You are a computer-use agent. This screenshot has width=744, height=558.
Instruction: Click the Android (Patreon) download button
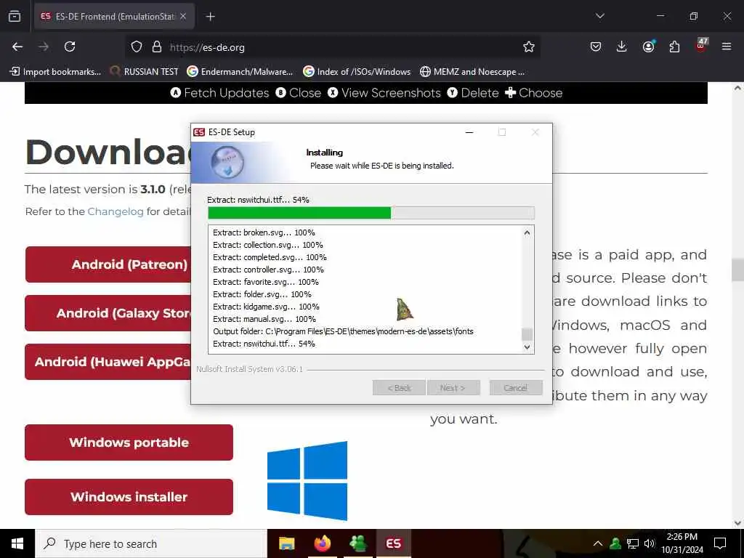[x=108, y=264]
